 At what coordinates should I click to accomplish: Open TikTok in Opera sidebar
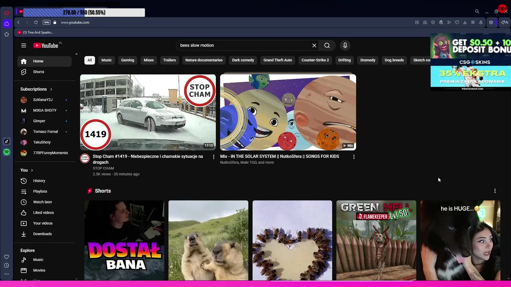pos(6,142)
